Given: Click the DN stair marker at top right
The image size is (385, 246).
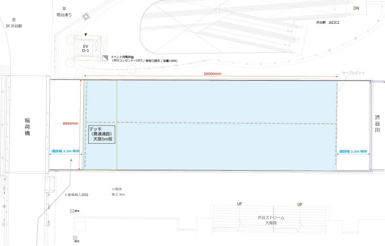Looking at the screenshot, I should pos(356,8).
